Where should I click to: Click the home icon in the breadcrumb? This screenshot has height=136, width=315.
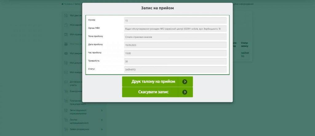click(63, 4)
